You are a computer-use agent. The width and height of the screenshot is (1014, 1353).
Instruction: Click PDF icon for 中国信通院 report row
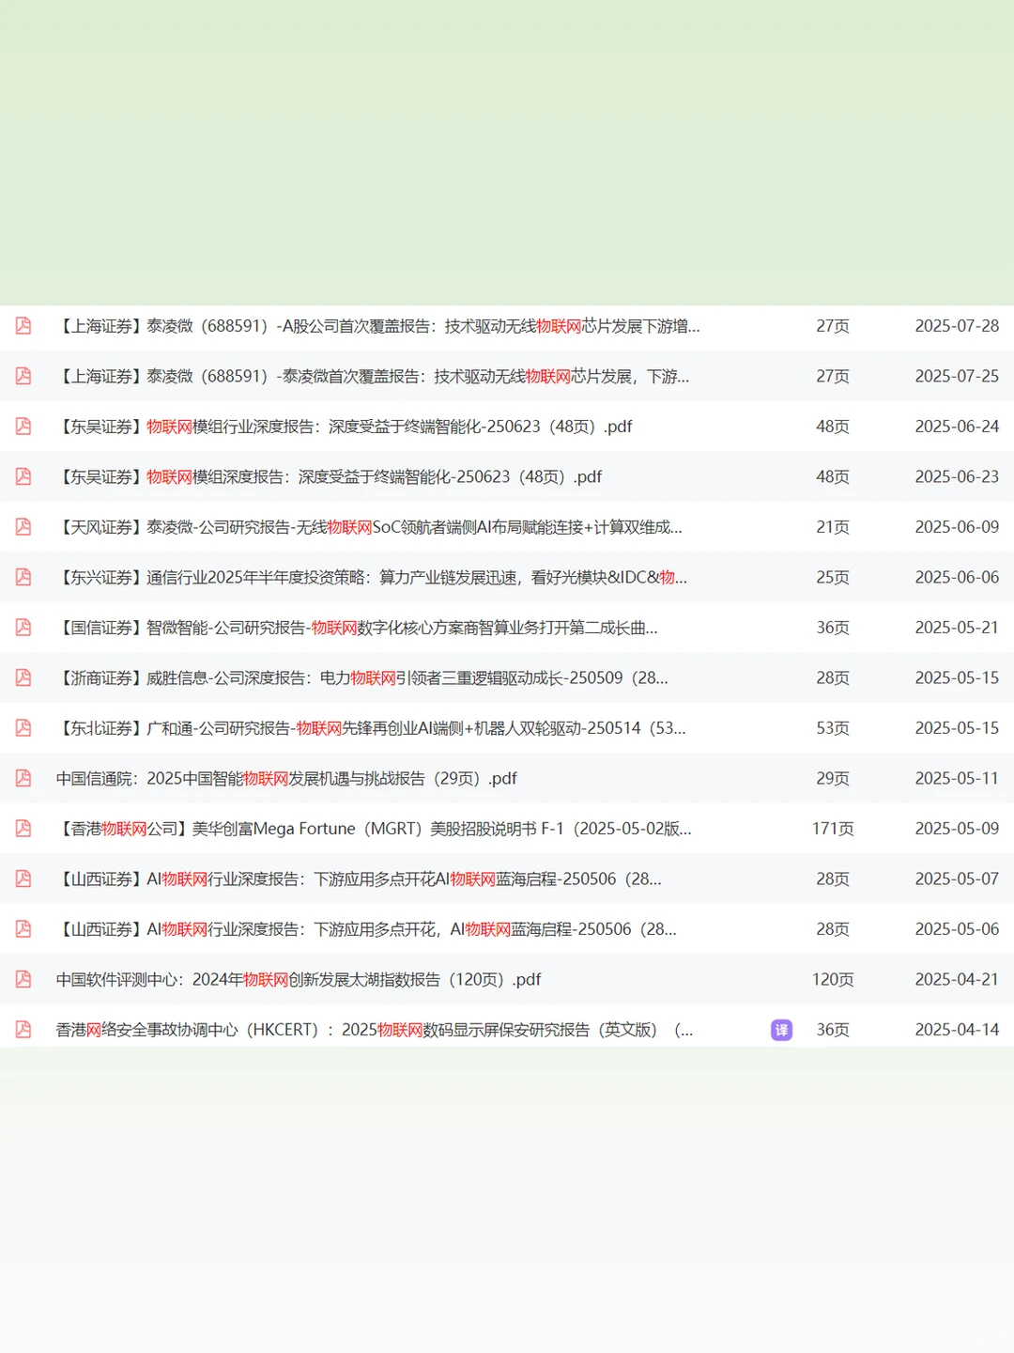coord(23,778)
